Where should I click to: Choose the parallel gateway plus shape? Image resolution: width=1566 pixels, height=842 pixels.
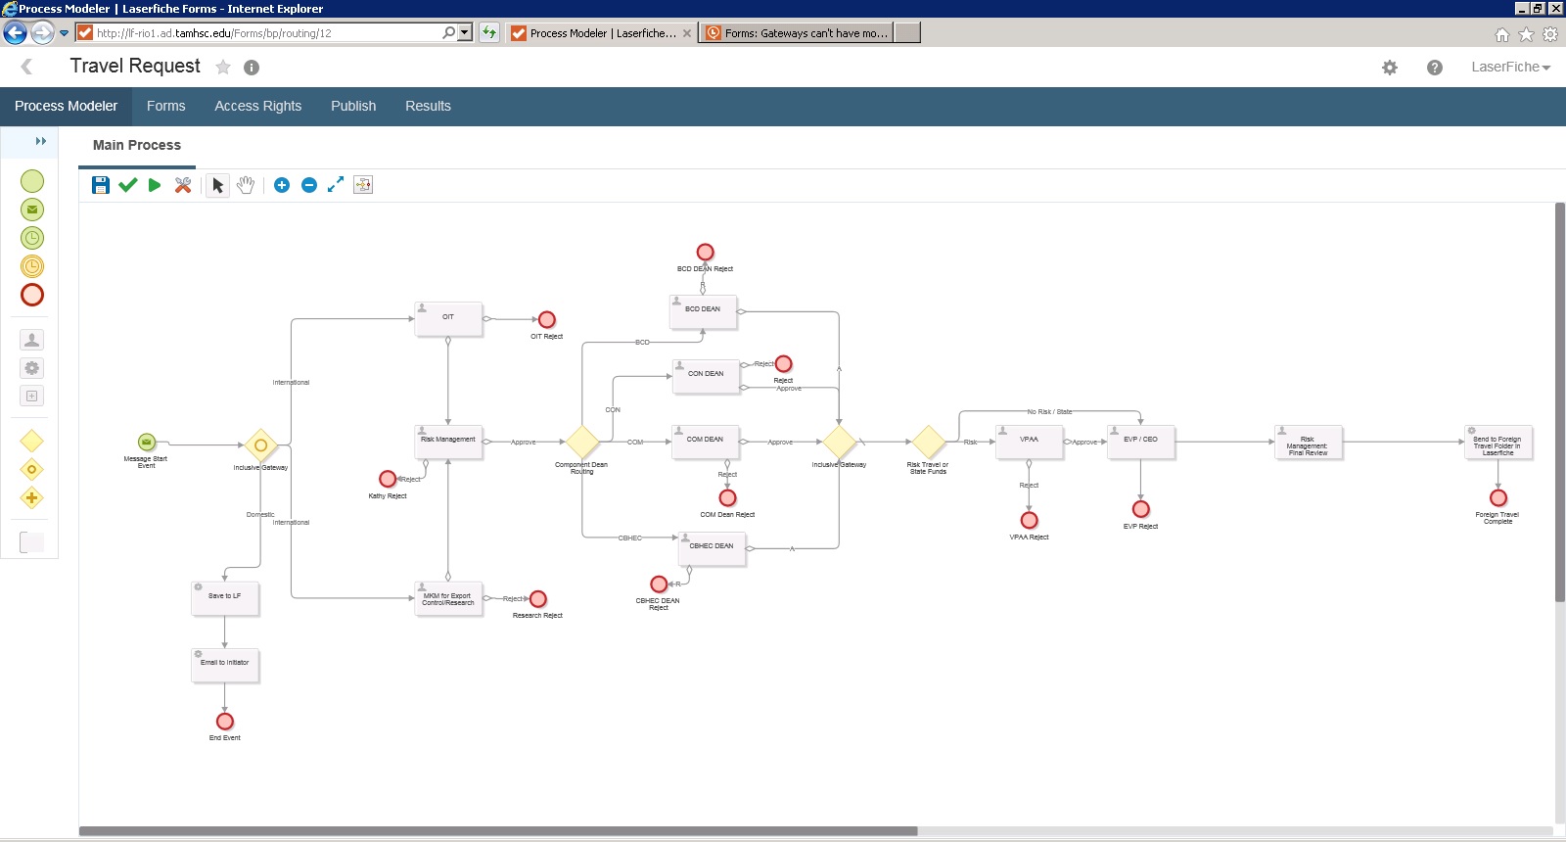[x=32, y=498]
